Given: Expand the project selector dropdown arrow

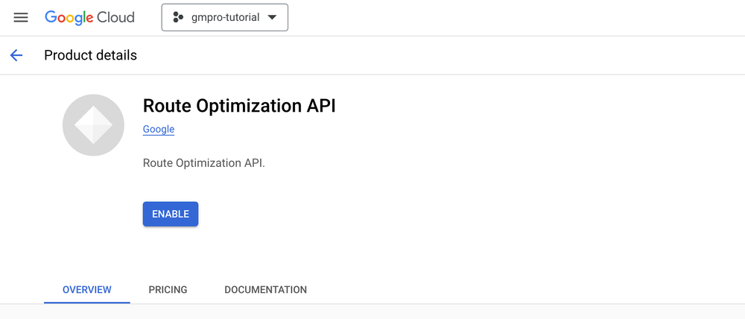Looking at the screenshot, I should click(x=272, y=17).
